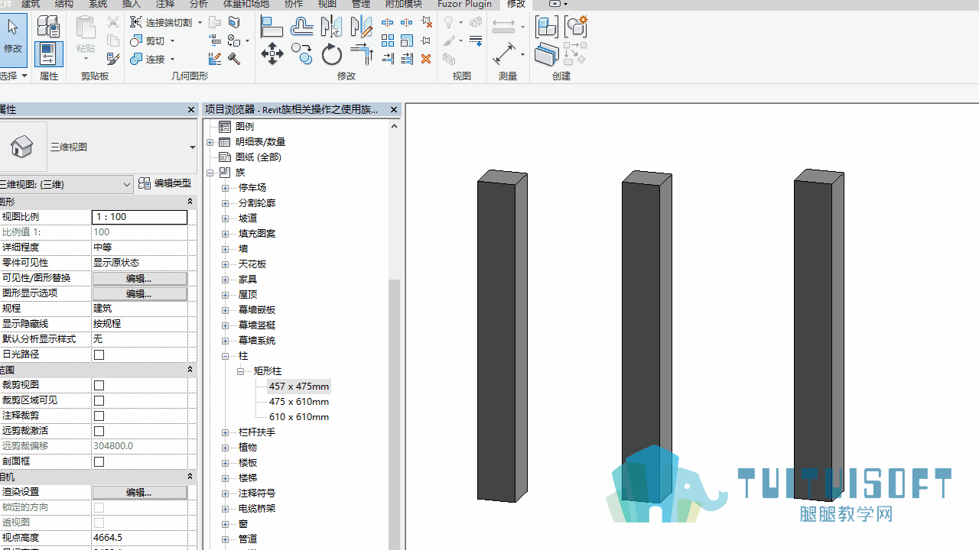This screenshot has height=550, width=979.
Task: Check the 日光路径 checkbox
Action: [99, 354]
